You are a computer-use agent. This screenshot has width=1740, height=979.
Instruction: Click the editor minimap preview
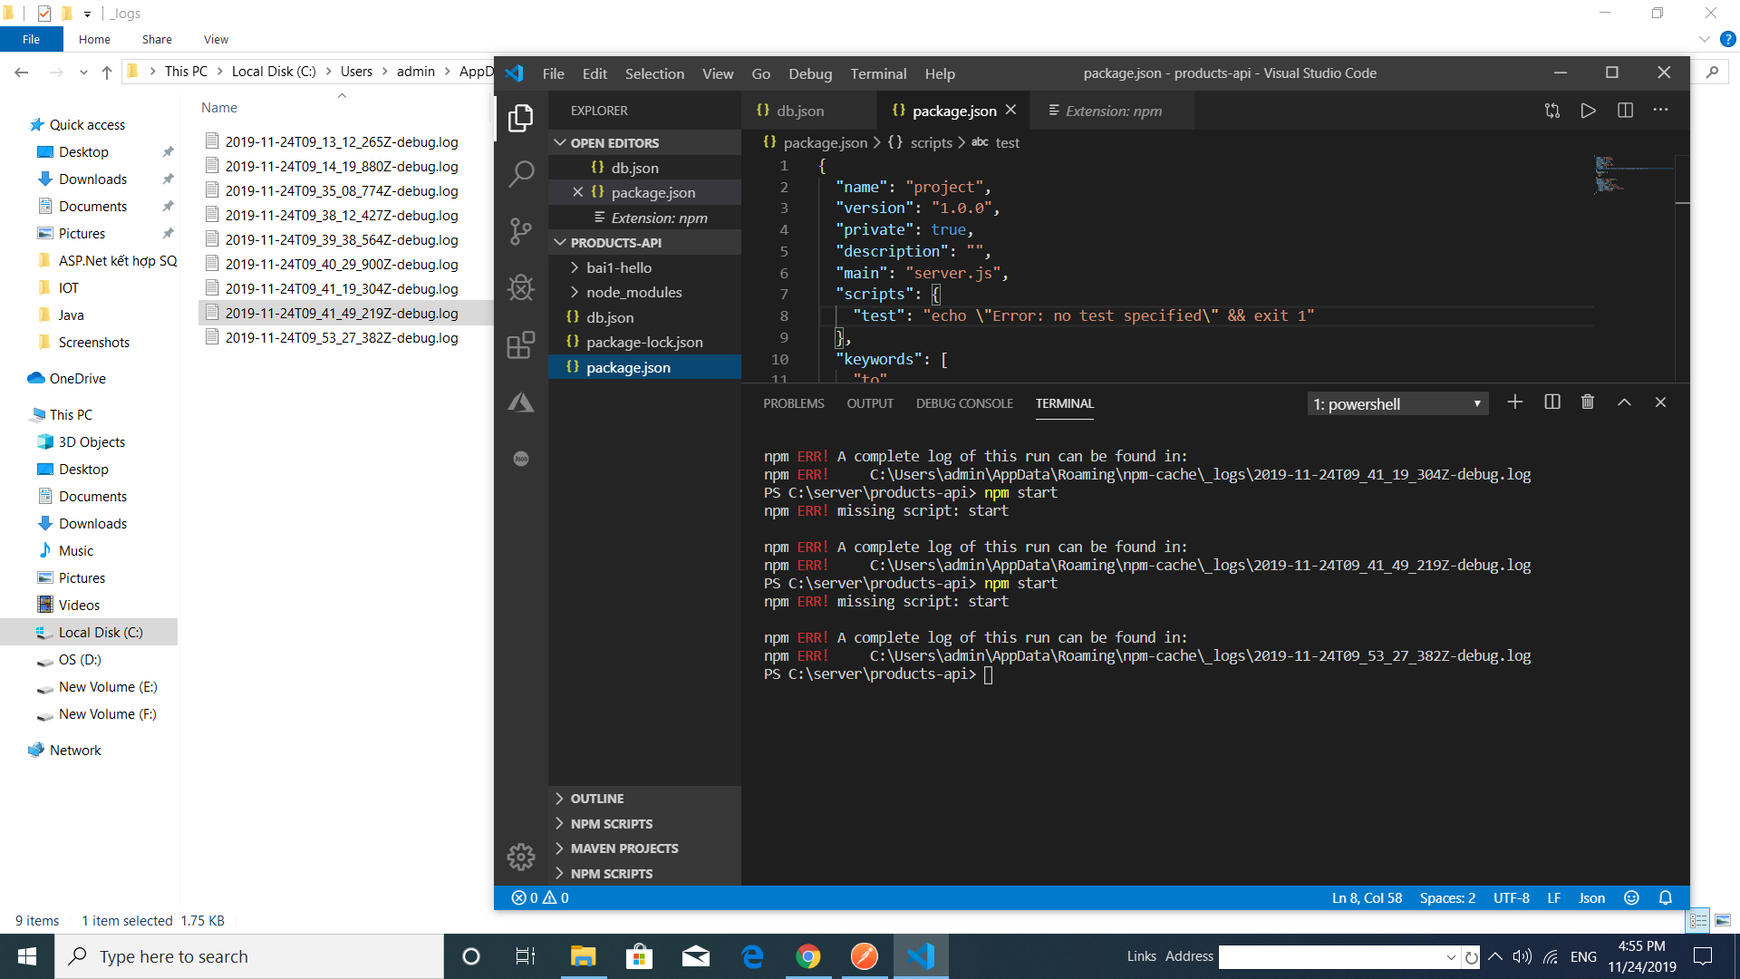[x=1634, y=176]
